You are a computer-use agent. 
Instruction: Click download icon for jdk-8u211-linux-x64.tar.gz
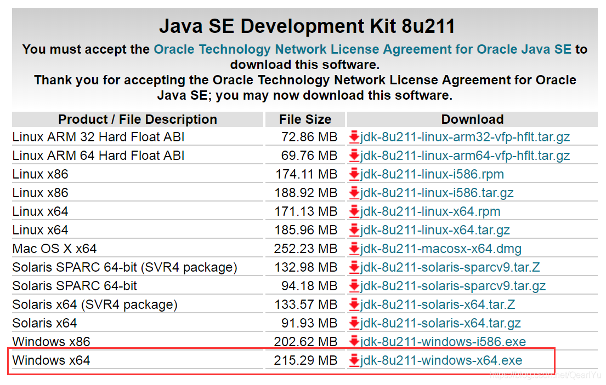[354, 229]
